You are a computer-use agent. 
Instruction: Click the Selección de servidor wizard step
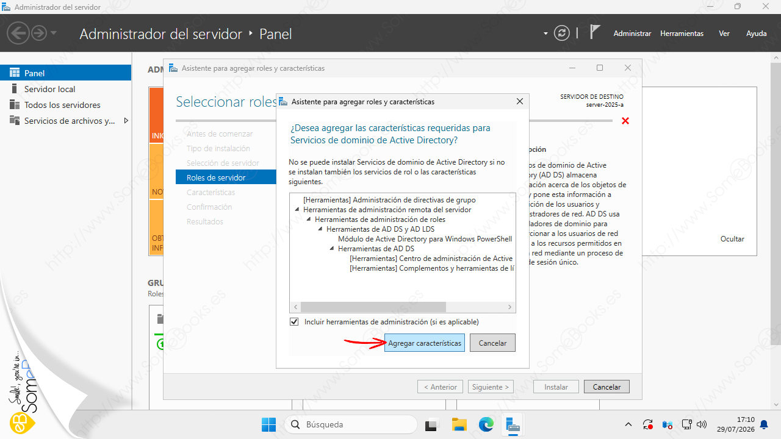point(223,163)
